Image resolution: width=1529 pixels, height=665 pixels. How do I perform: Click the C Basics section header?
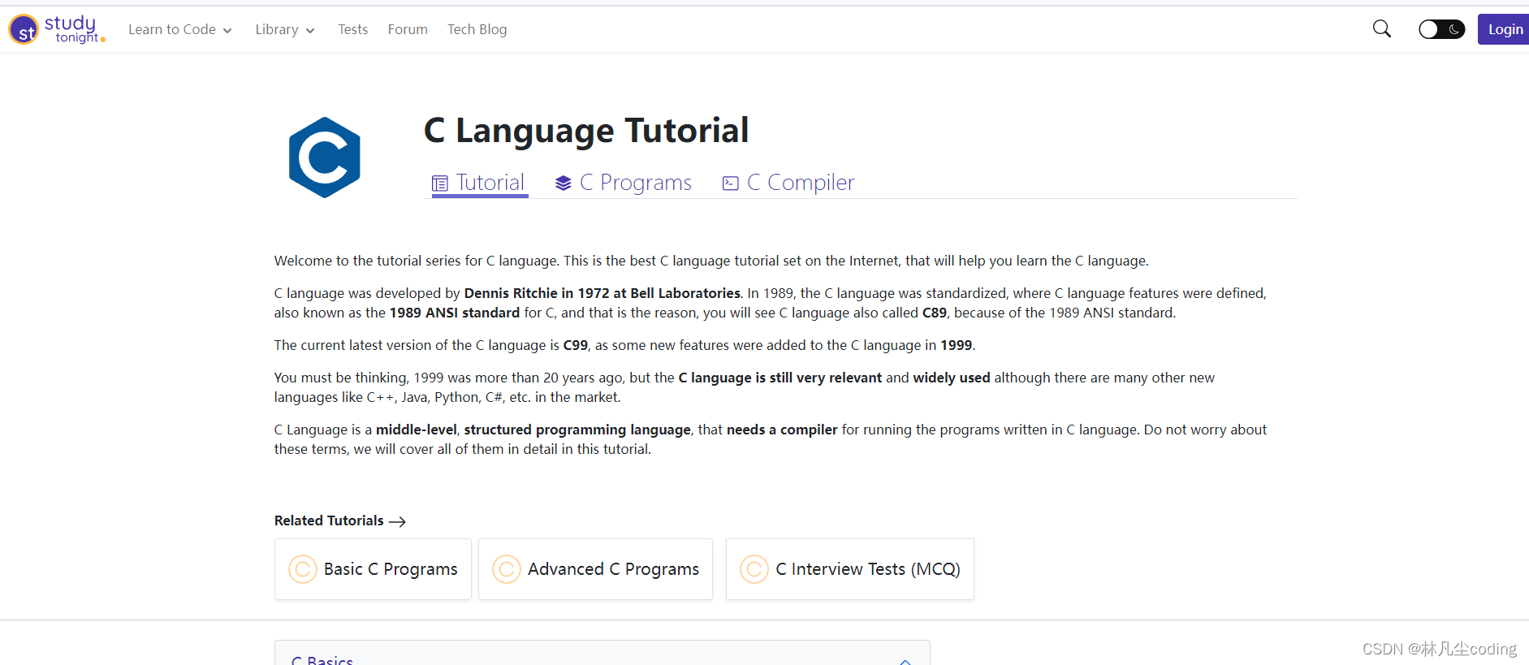[602, 654]
